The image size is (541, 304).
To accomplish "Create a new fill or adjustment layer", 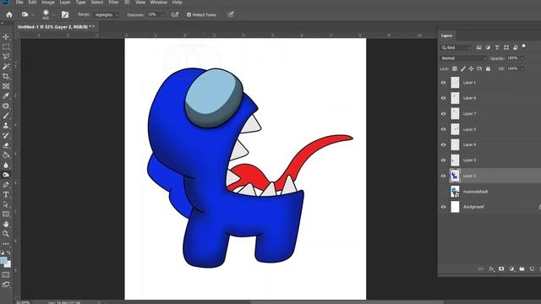I will point(511,269).
